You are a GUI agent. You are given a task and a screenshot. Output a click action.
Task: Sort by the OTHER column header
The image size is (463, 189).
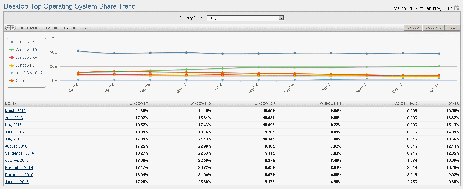tap(454, 104)
